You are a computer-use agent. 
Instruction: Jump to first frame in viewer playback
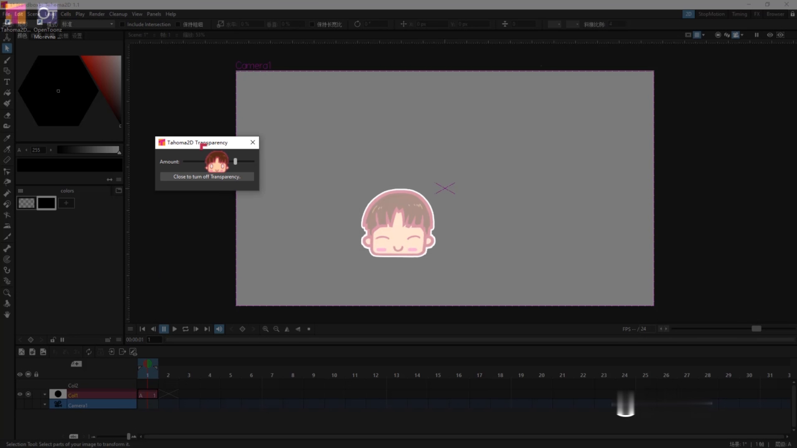(x=142, y=329)
